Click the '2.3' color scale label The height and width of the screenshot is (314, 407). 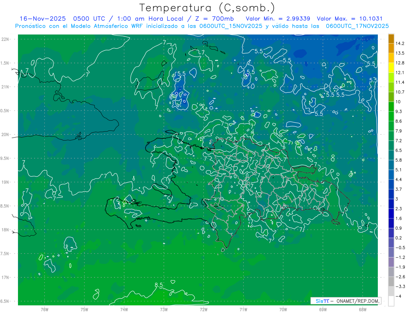tap(399, 209)
